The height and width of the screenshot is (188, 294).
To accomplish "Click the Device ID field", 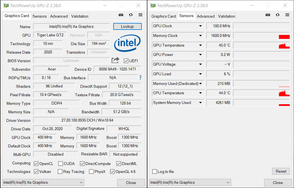I will coord(117,69).
